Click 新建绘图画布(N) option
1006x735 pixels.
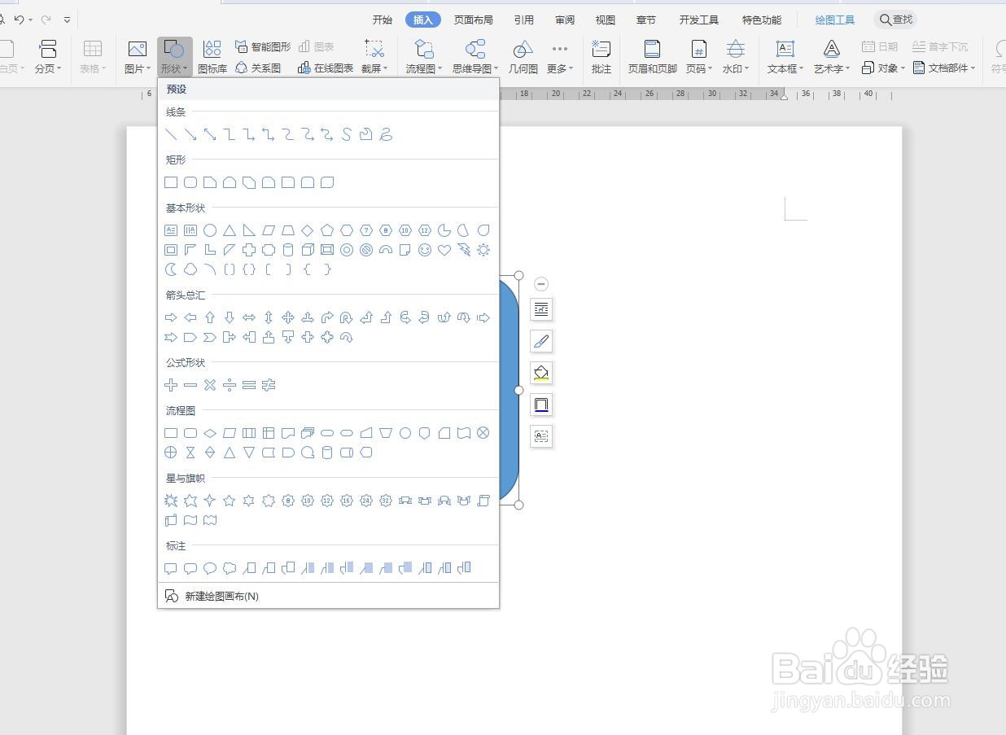221,596
